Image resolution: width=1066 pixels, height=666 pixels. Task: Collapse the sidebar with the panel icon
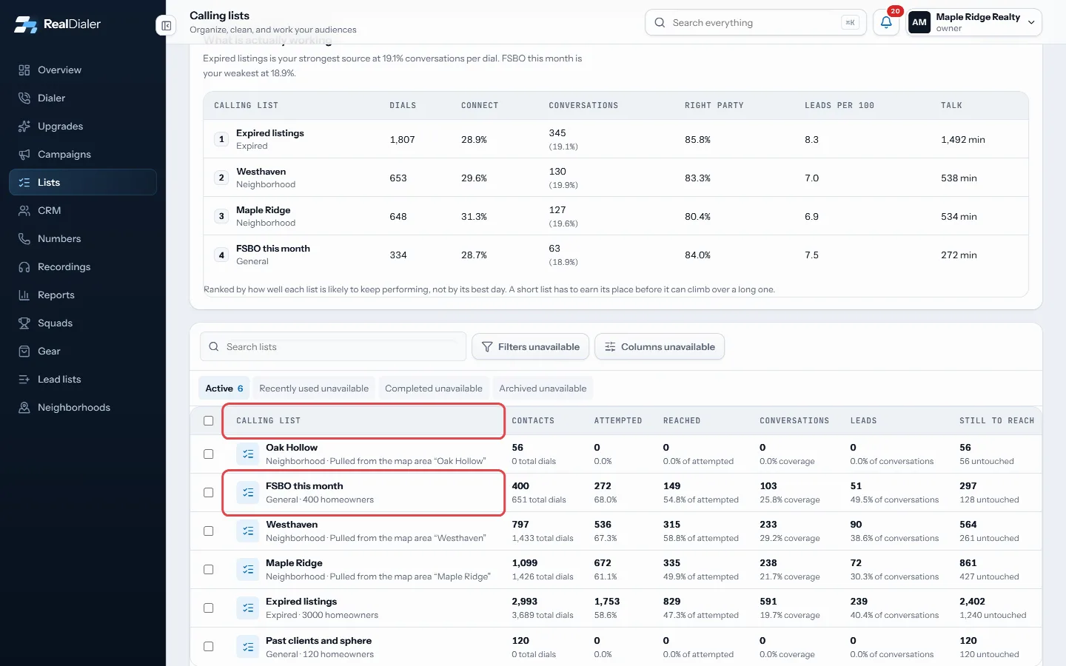click(x=167, y=26)
